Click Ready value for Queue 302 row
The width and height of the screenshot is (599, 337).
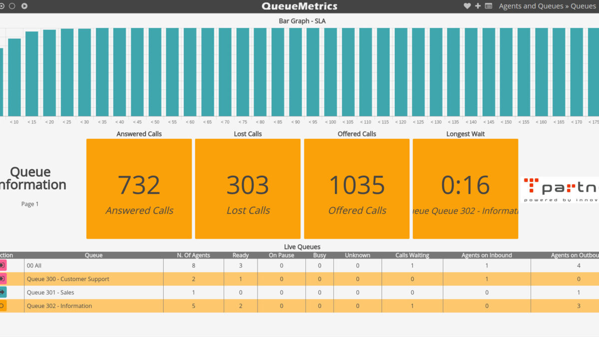coord(241,306)
